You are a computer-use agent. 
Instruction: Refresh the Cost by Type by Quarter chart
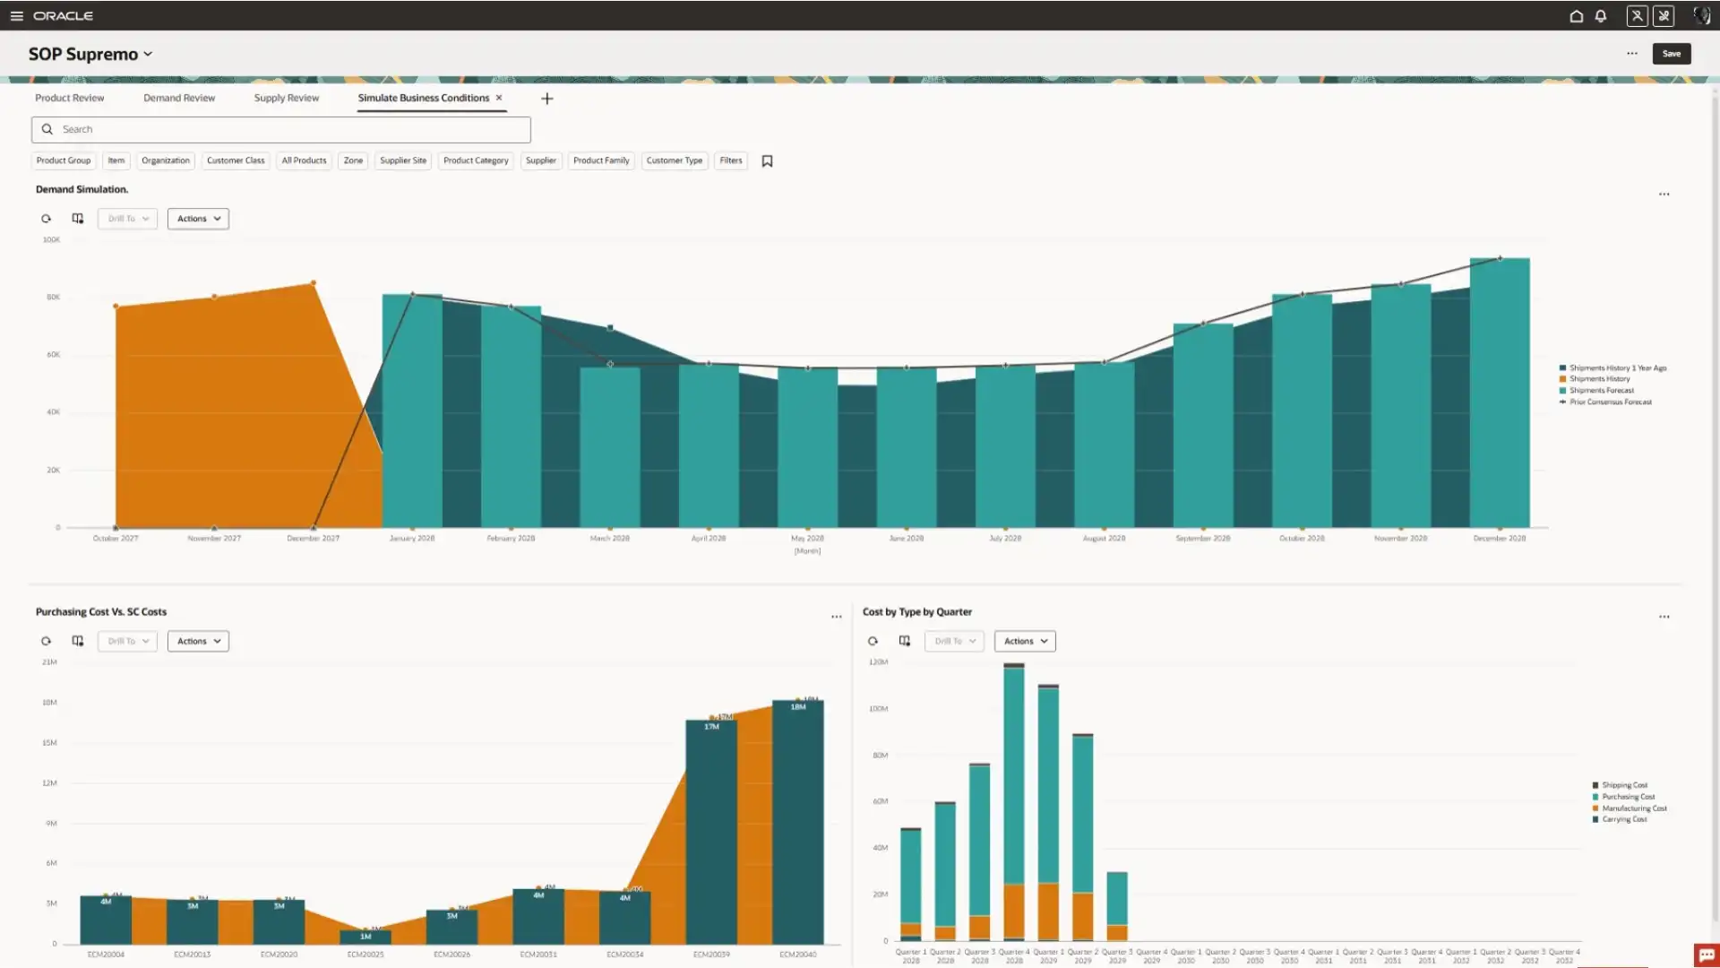(x=873, y=641)
